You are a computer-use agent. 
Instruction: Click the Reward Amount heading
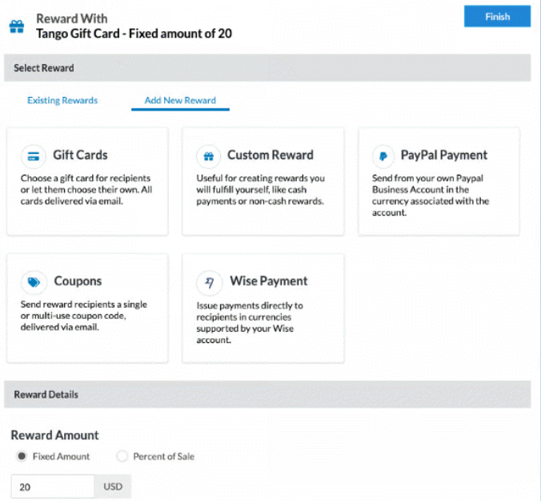(55, 435)
